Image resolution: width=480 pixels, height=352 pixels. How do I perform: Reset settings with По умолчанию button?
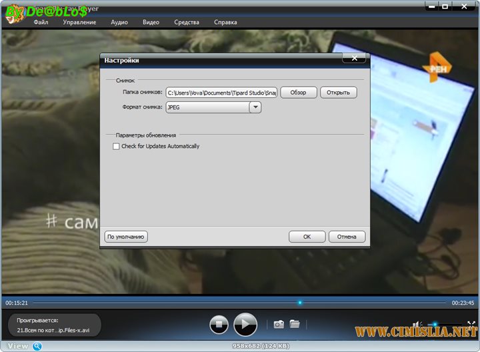(126, 237)
